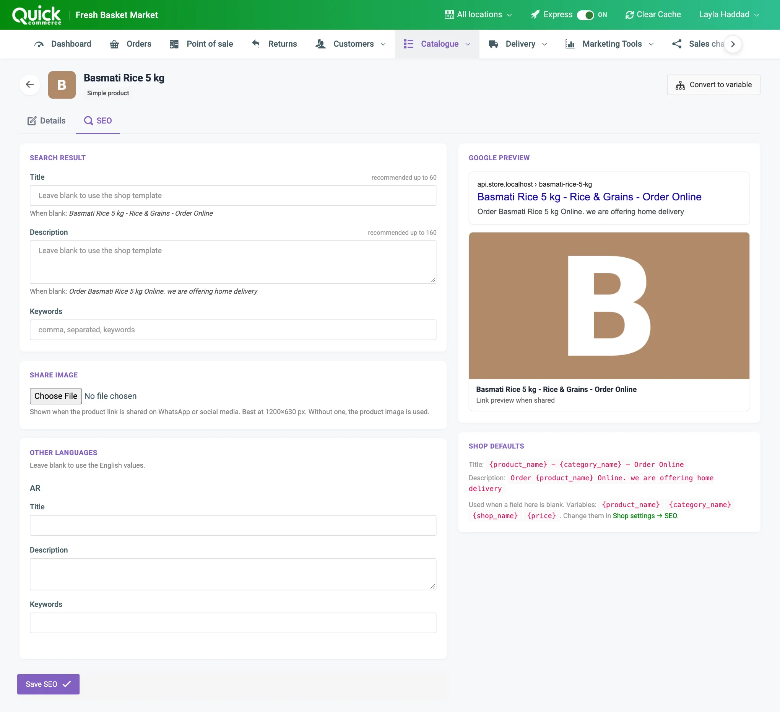Focus the AR Description textarea
This screenshot has width=780, height=712.
pos(233,574)
